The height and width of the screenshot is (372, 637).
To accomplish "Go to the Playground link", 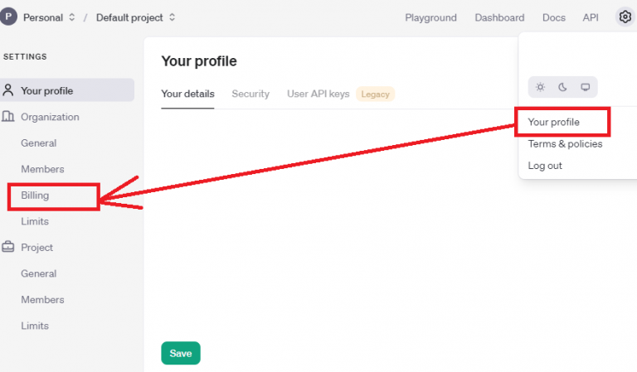I will [430, 18].
